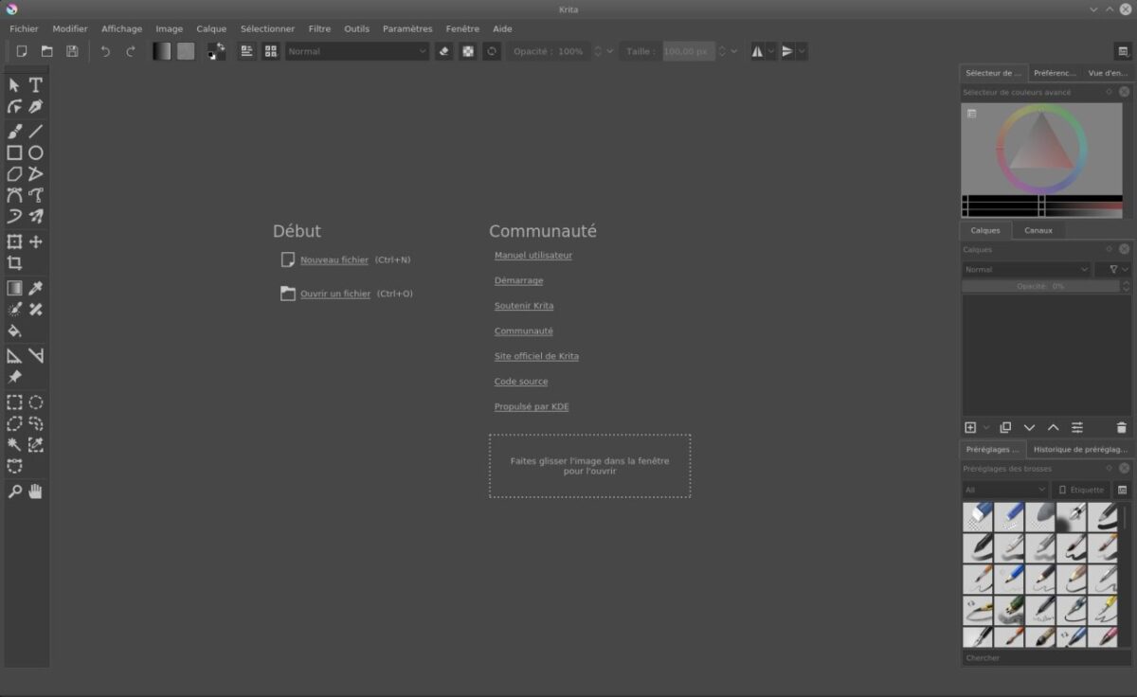Switch to the Canaux tab
1137x697 pixels.
(1038, 230)
